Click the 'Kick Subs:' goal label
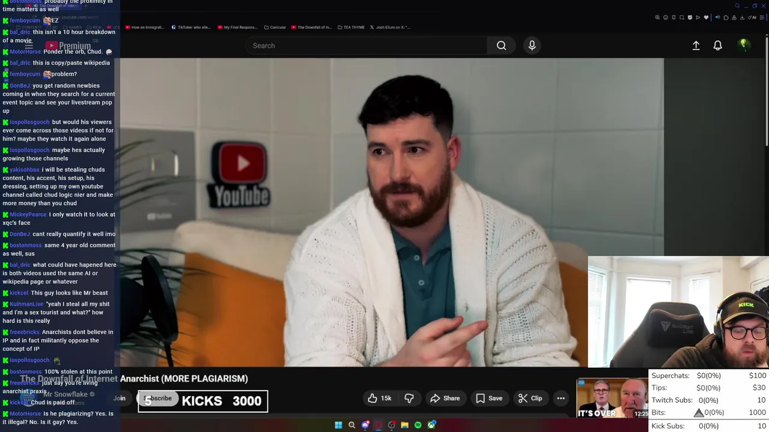769x432 pixels. pyautogui.click(x=668, y=426)
